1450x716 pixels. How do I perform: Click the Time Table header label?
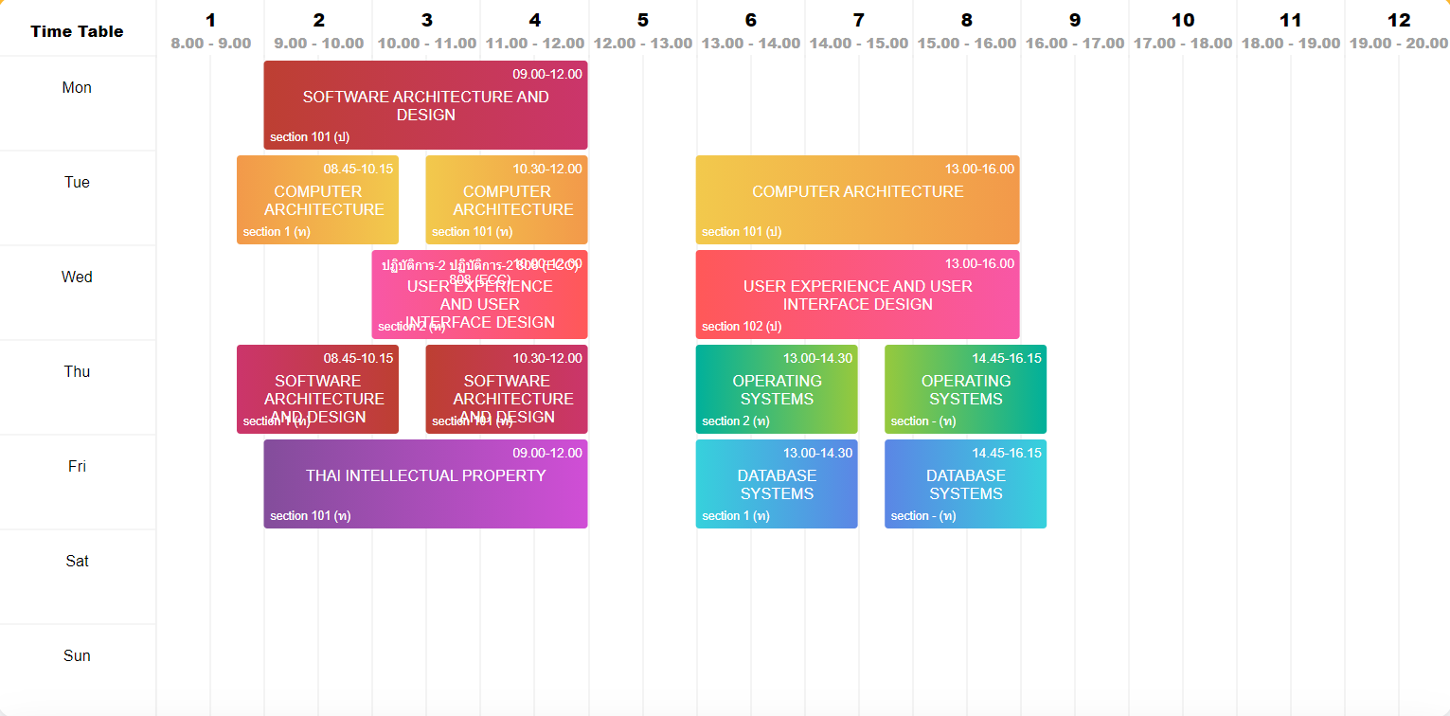point(76,30)
